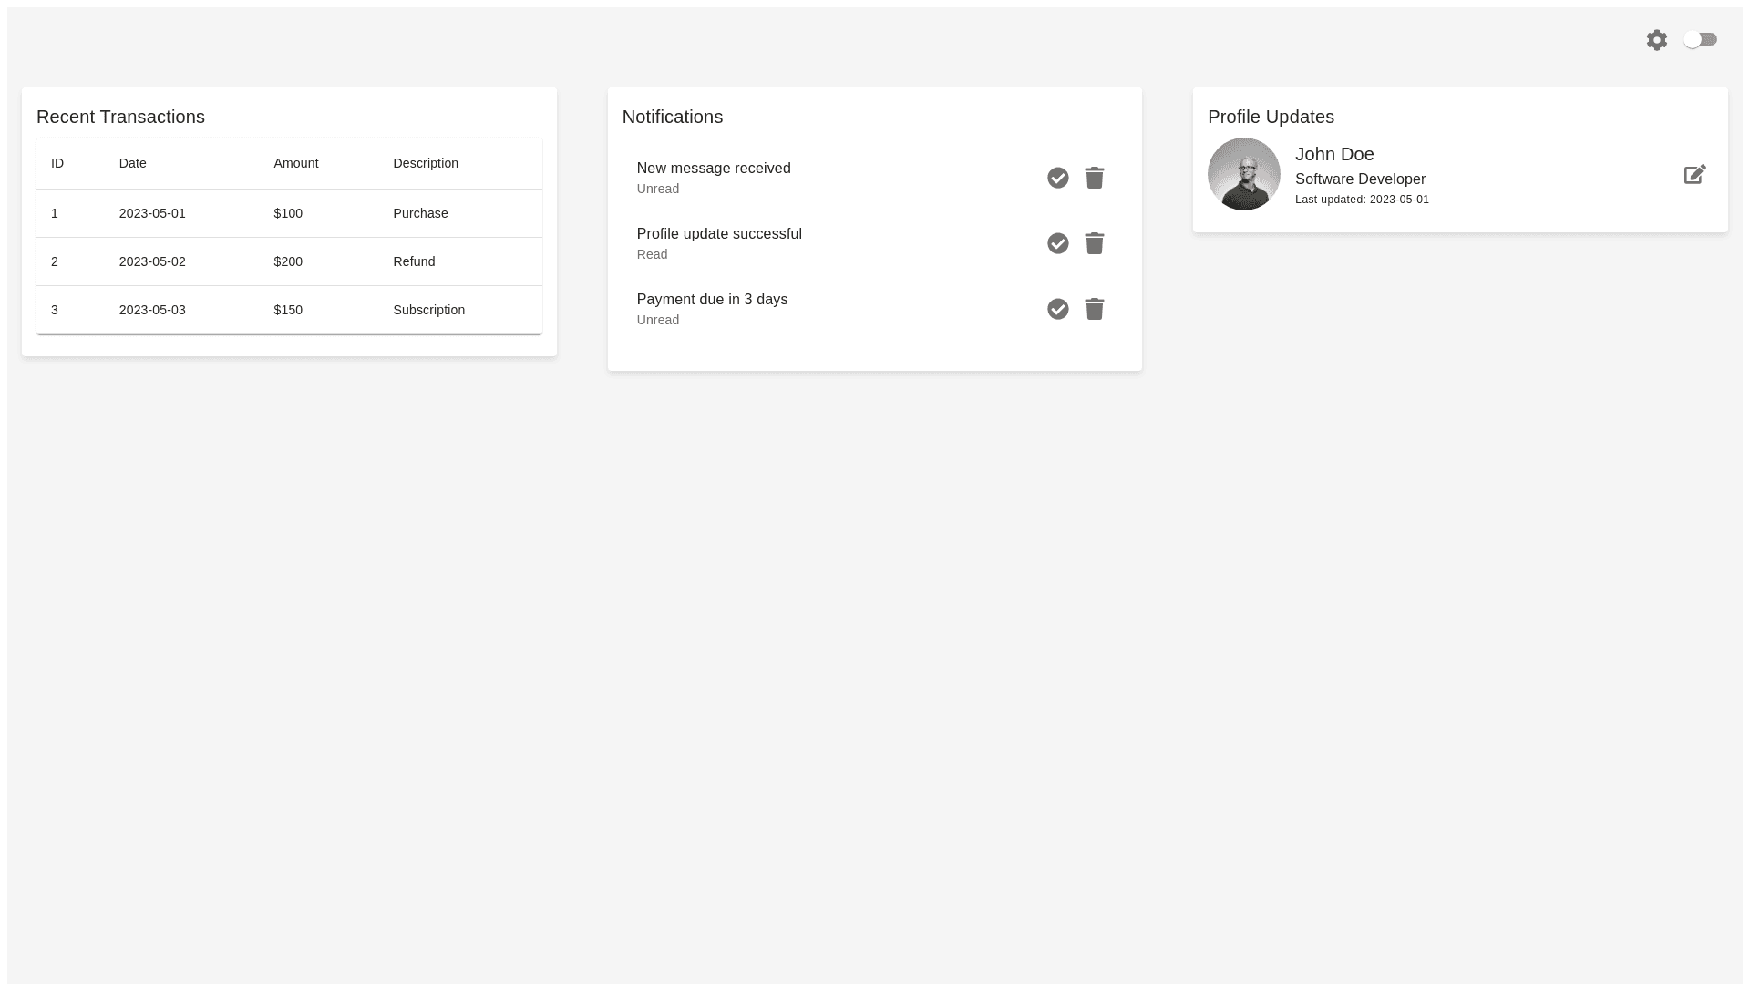Click 'New message received' notification text

pos(713,169)
